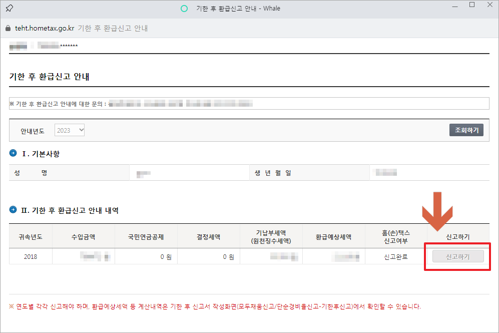Viewport: 499px width, 333px height.
Task: Click the 2018 year row in the table
Action: (x=31, y=256)
